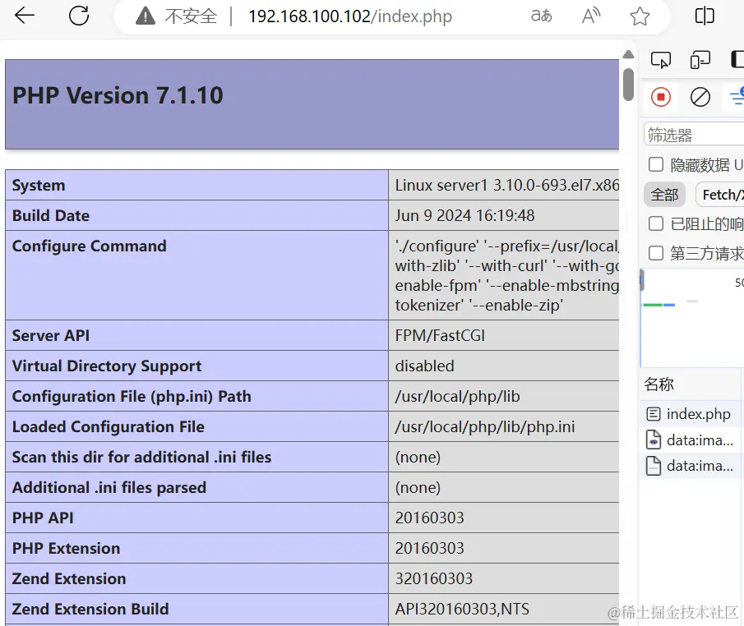The image size is (744, 626).
Task: Toggle the split screen icon
Action: coord(705,16)
